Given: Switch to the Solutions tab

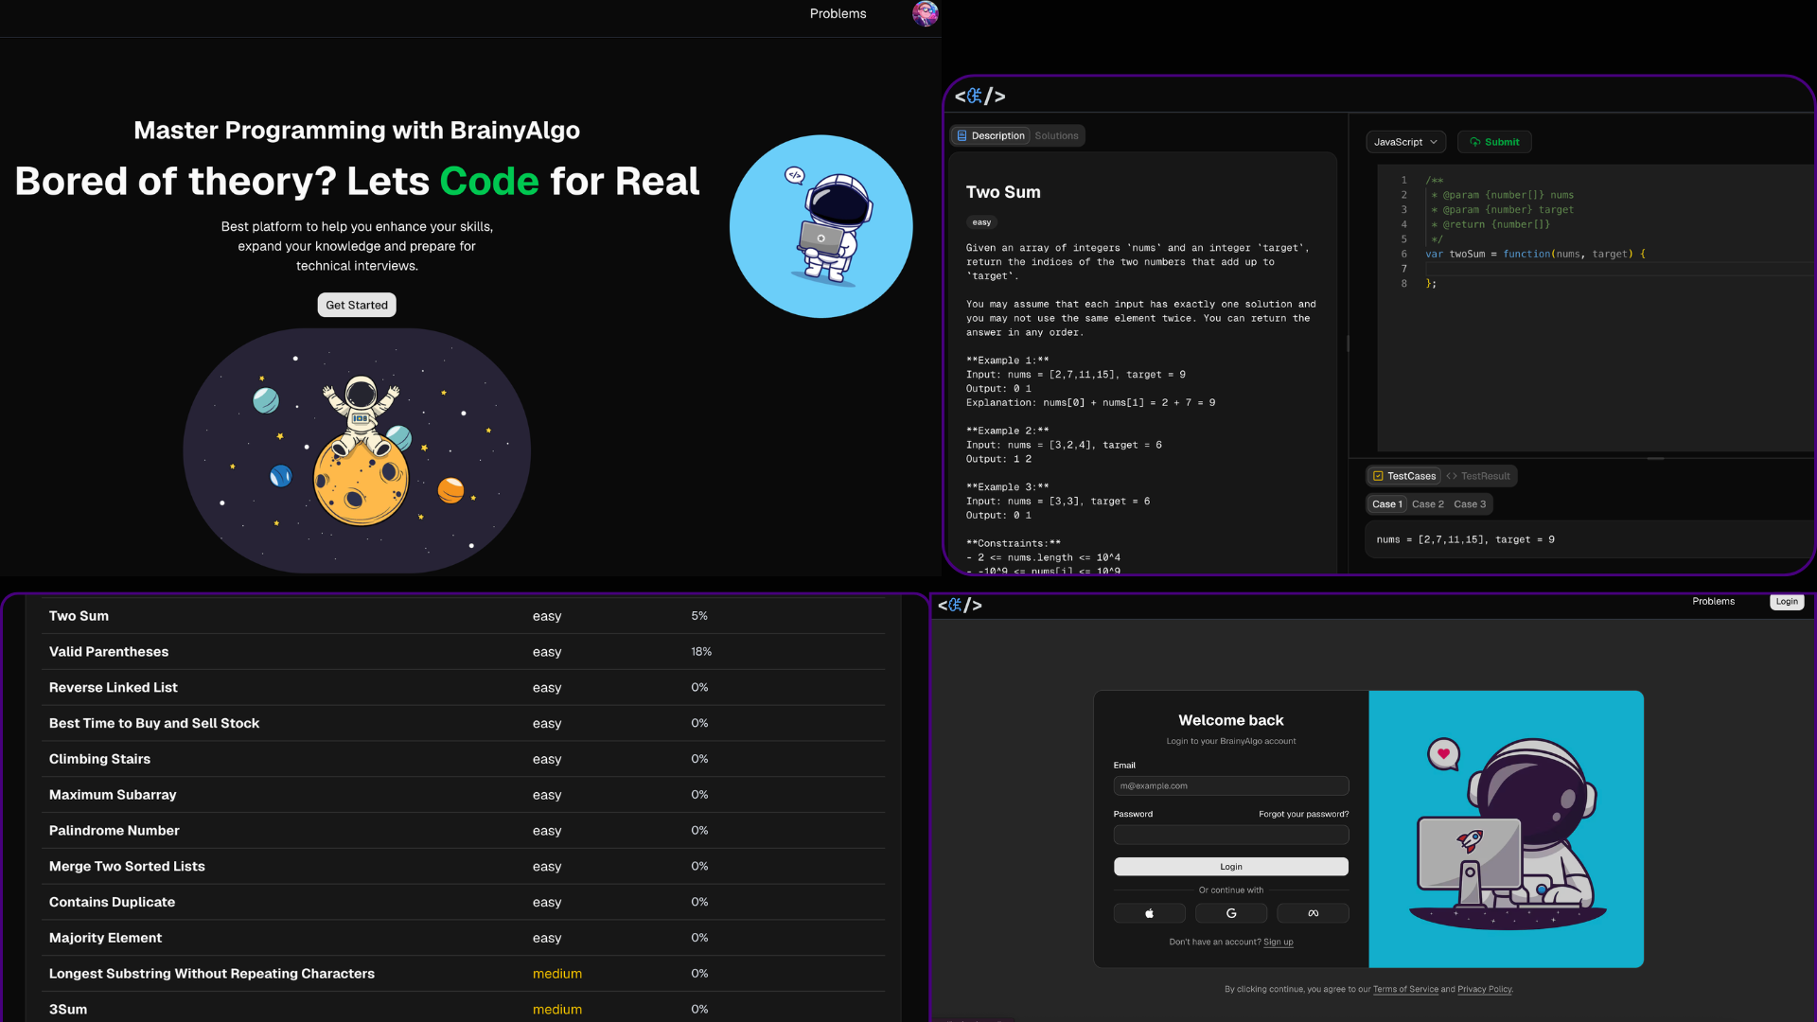Looking at the screenshot, I should [x=1056, y=136].
